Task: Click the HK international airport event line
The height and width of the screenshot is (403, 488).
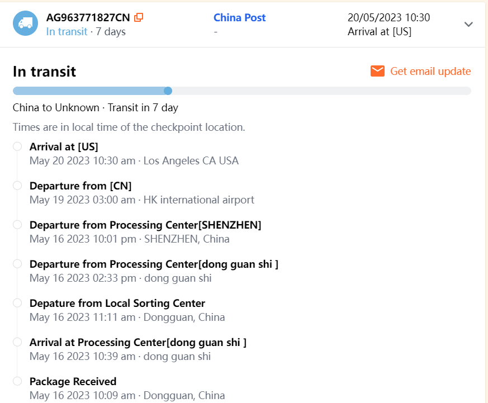Action: click(x=142, y=200)
